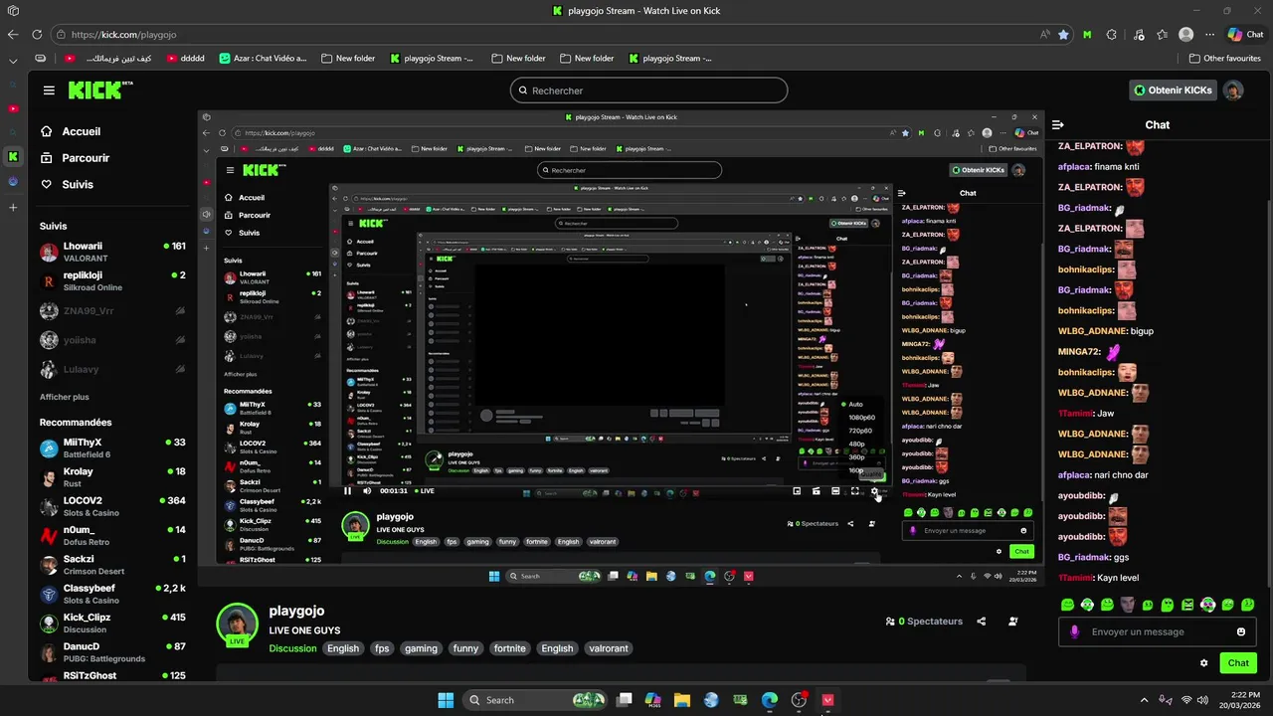
Task: Click the fortnite tag
Action: tap(509, 648)
